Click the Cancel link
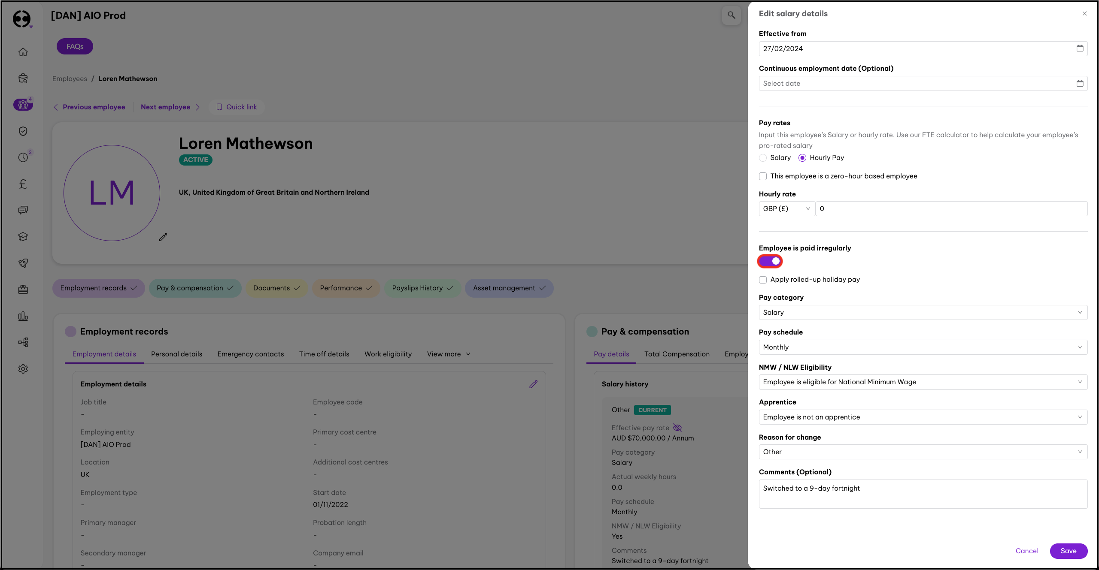This screenshot has width=1099, height=570. (x=1026, y=551)
